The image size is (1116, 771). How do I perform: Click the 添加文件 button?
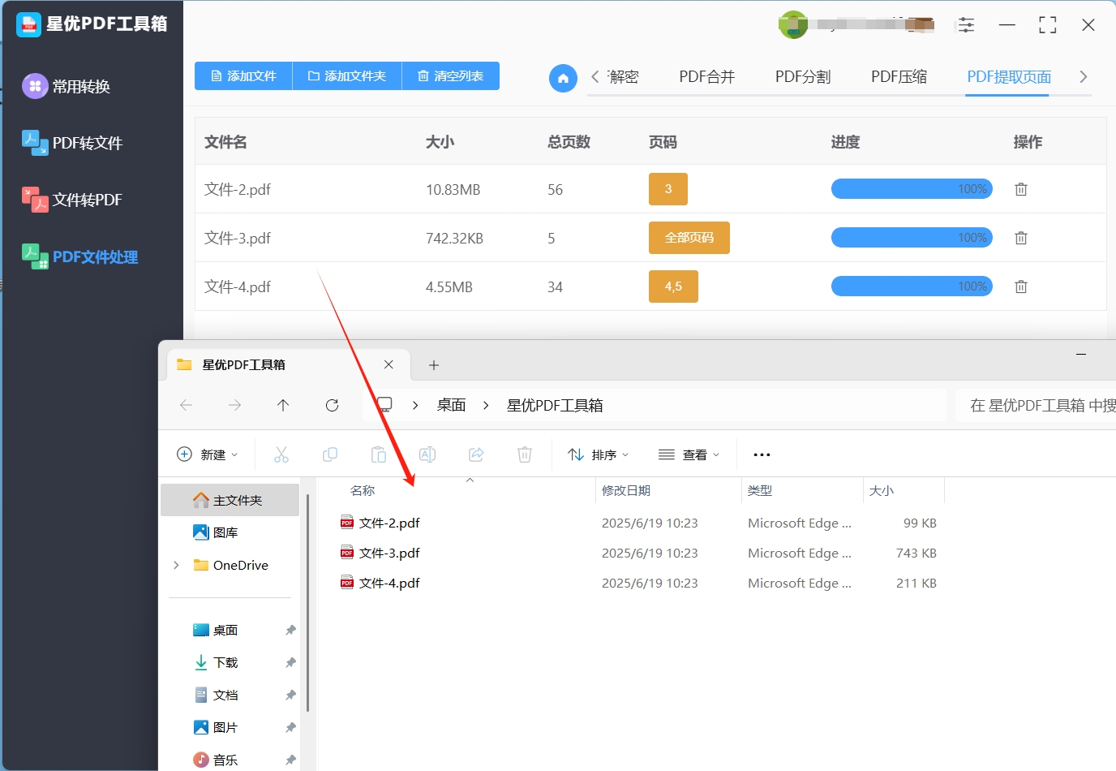(243, 75)
